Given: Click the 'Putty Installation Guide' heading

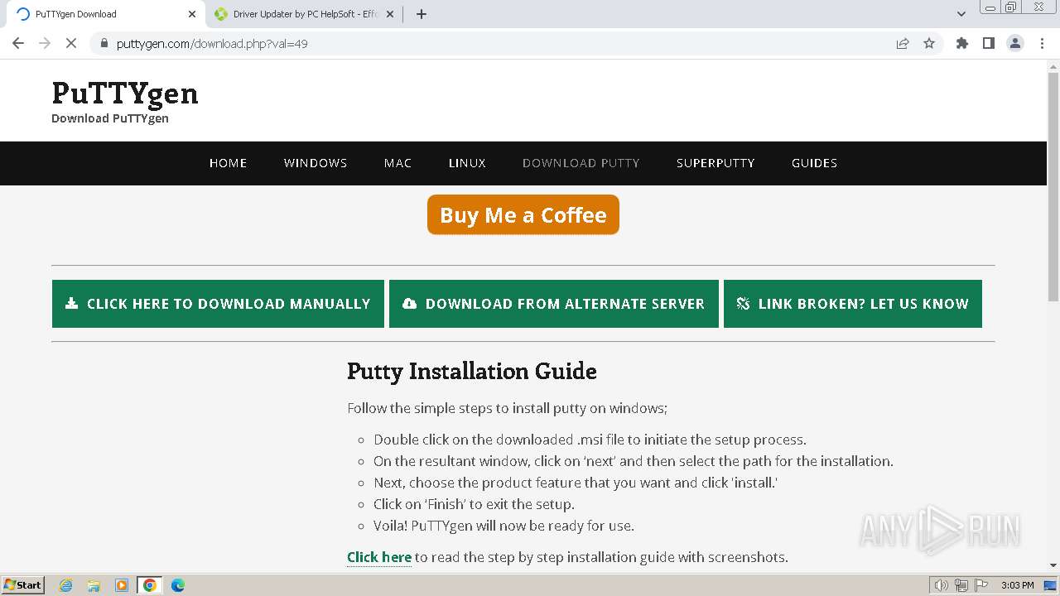Looking at the screenshot, I should [x=472, y=371].
